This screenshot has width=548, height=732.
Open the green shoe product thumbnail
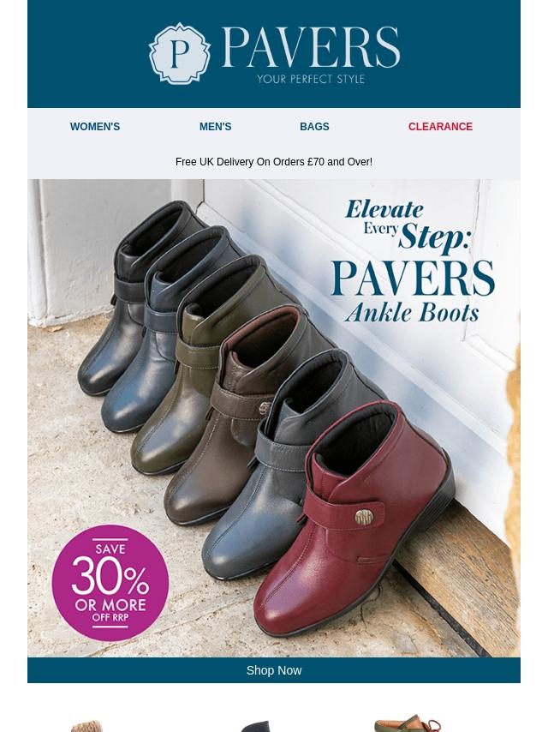(408, 723)
